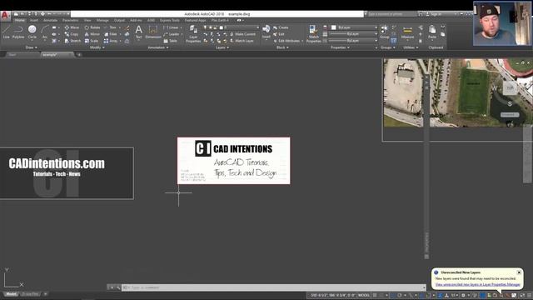Viewport: 533px width, 300px height.
Task: Click Match Layer button
Action: 242,41
